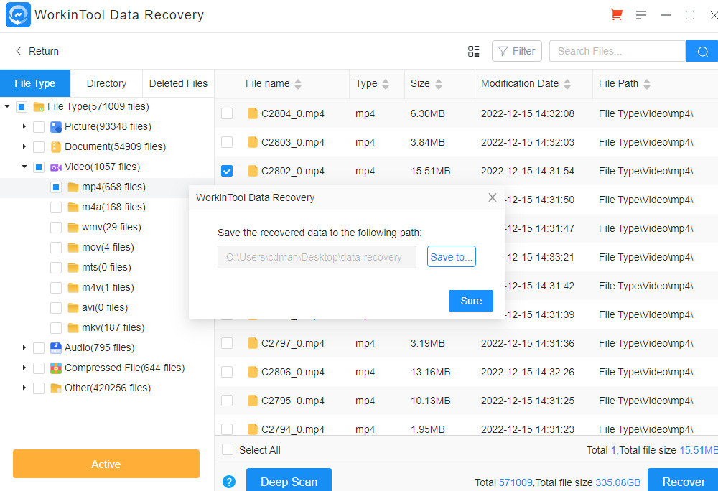Click the help question mark icon
The height and width of the screenshot is (491, 718).
pyautogui.click(x=229, y=482)
